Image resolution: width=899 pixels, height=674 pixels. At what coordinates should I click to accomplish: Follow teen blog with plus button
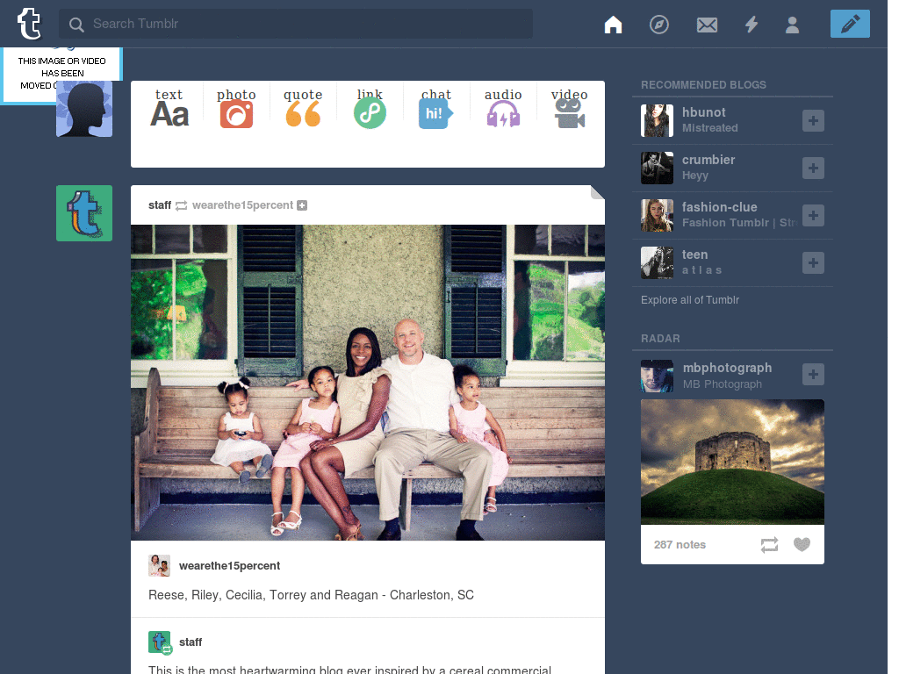(813, 263)
